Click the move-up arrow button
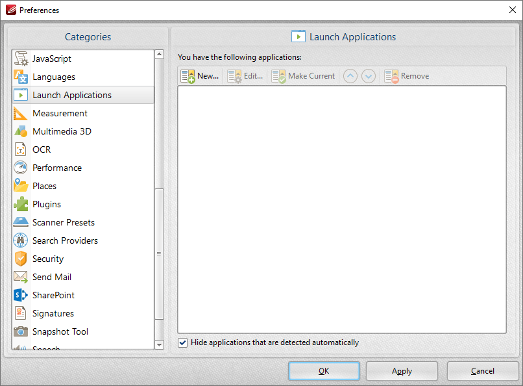This screenshot has width=523, height=386. click(350, 76)
